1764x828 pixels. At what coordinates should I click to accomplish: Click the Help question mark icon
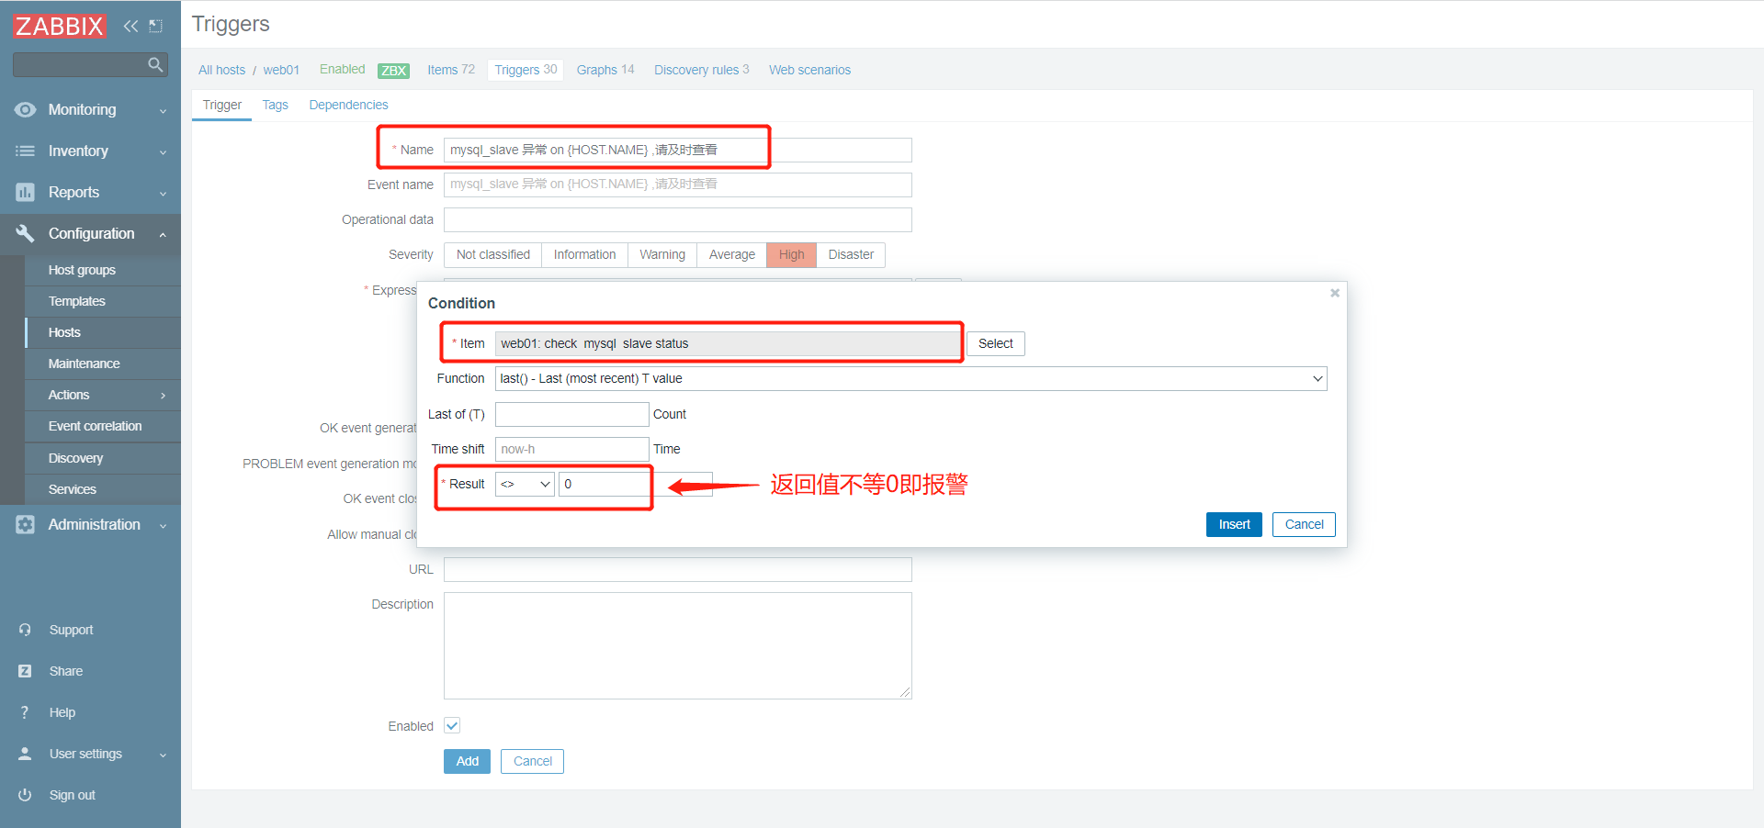point(25,712)
